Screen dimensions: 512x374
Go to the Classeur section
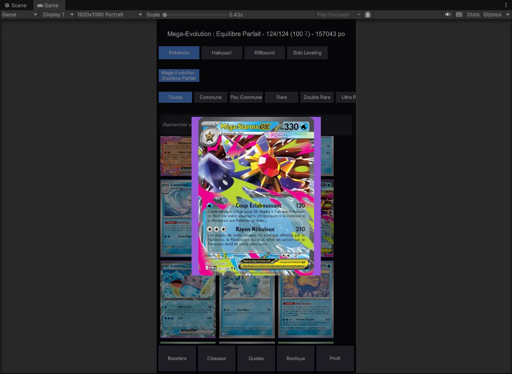[217, 358]
